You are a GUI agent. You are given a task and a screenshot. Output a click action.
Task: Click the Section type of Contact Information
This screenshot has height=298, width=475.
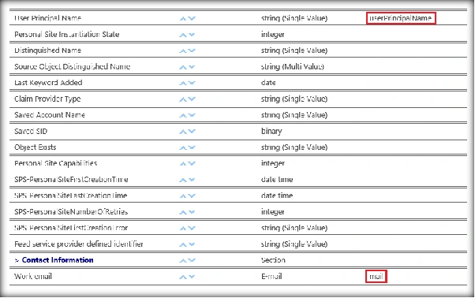[273, 260]
